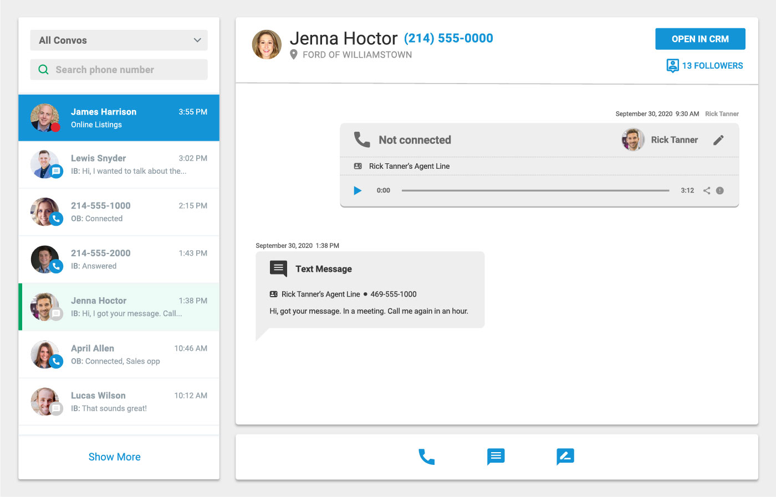Viewport: 776px width, 497px height.
Task: Share the call recording
Action: [707, 190]
